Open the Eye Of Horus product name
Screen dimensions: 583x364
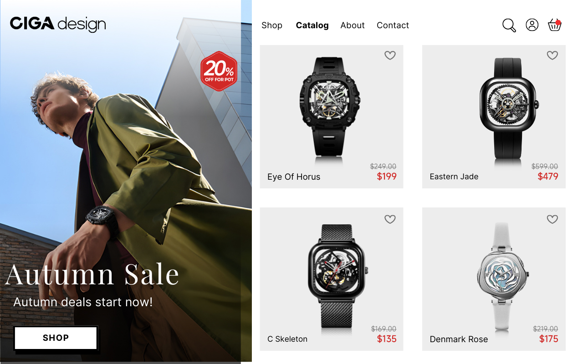coord(294,177)
